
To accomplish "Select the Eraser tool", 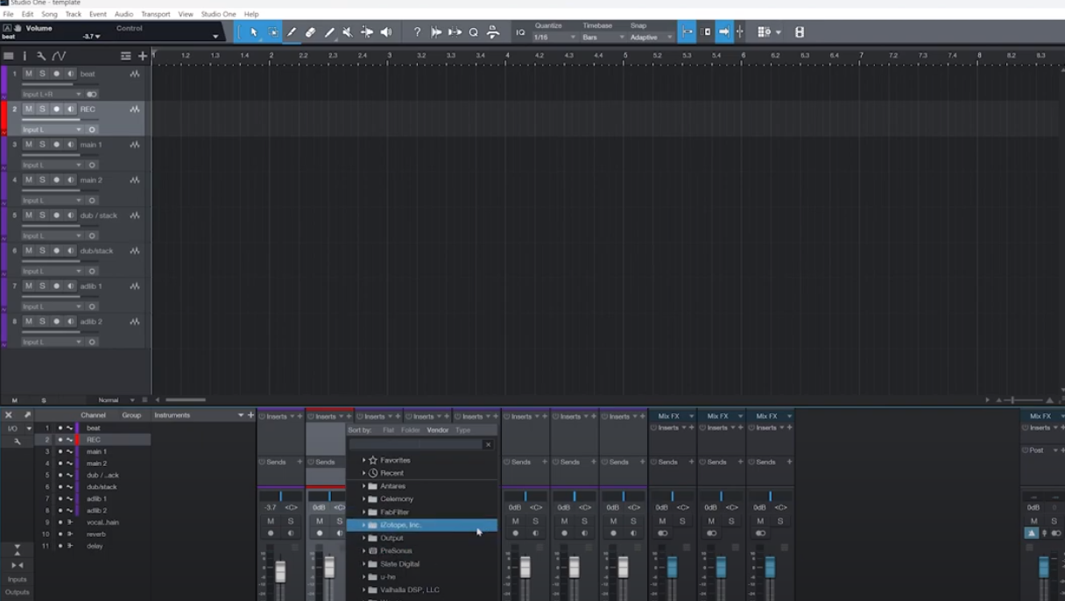I will (x=310, y=32).
